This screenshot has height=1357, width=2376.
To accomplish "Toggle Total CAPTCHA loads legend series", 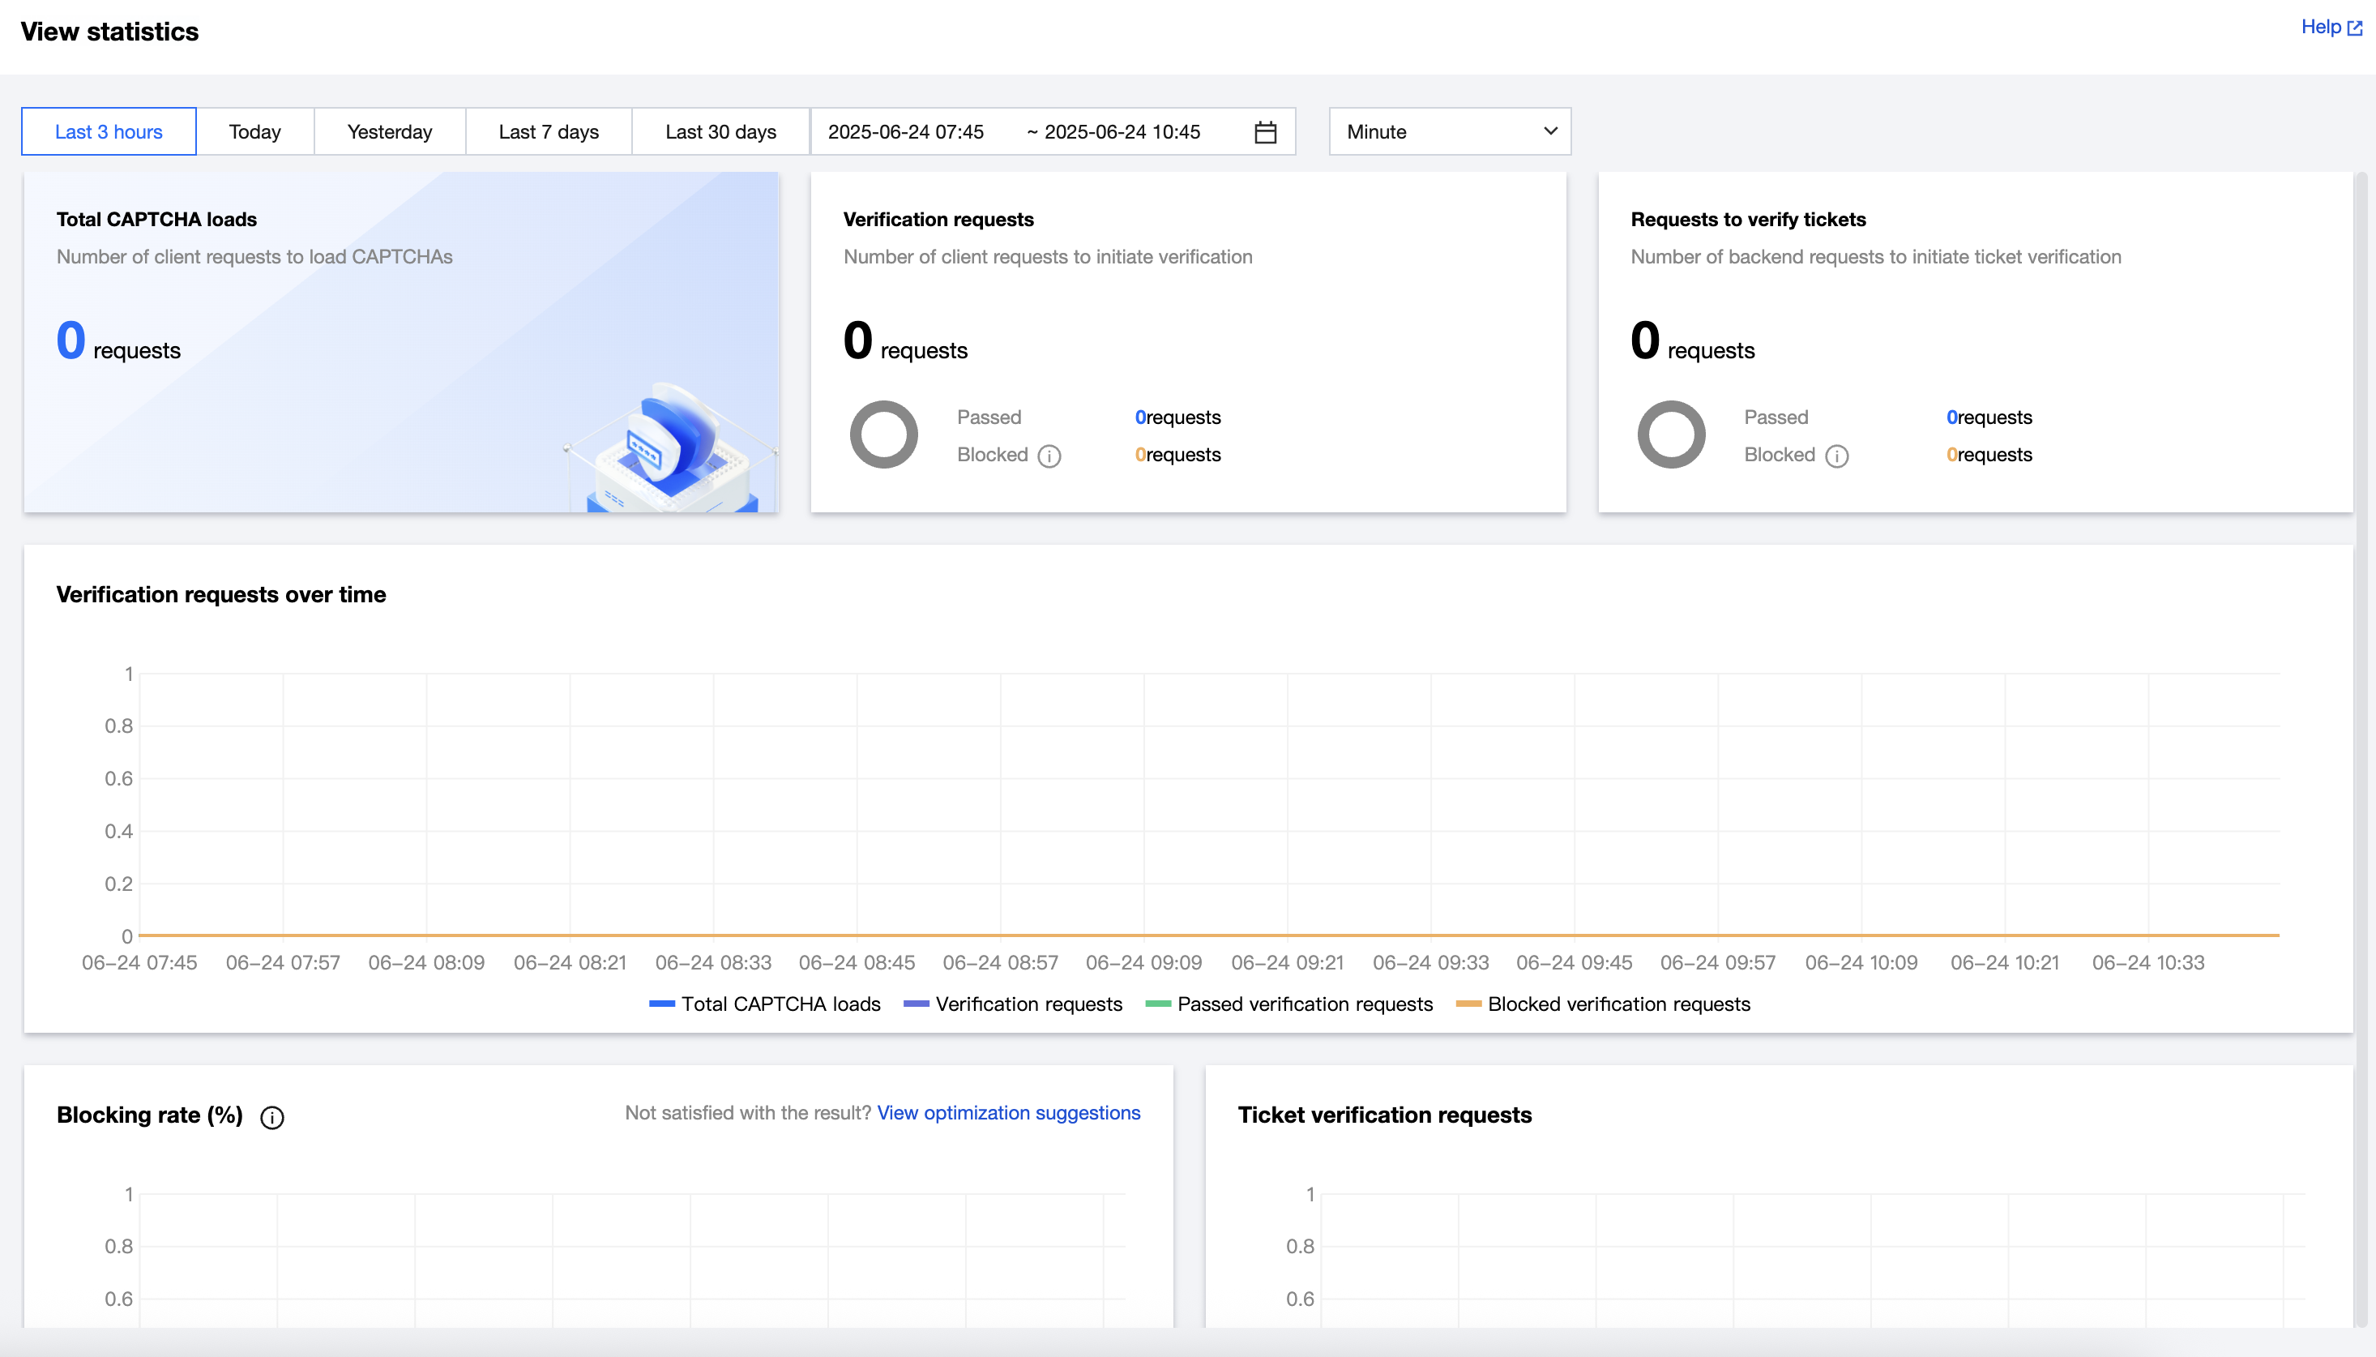I will (x=765, y=1004).
